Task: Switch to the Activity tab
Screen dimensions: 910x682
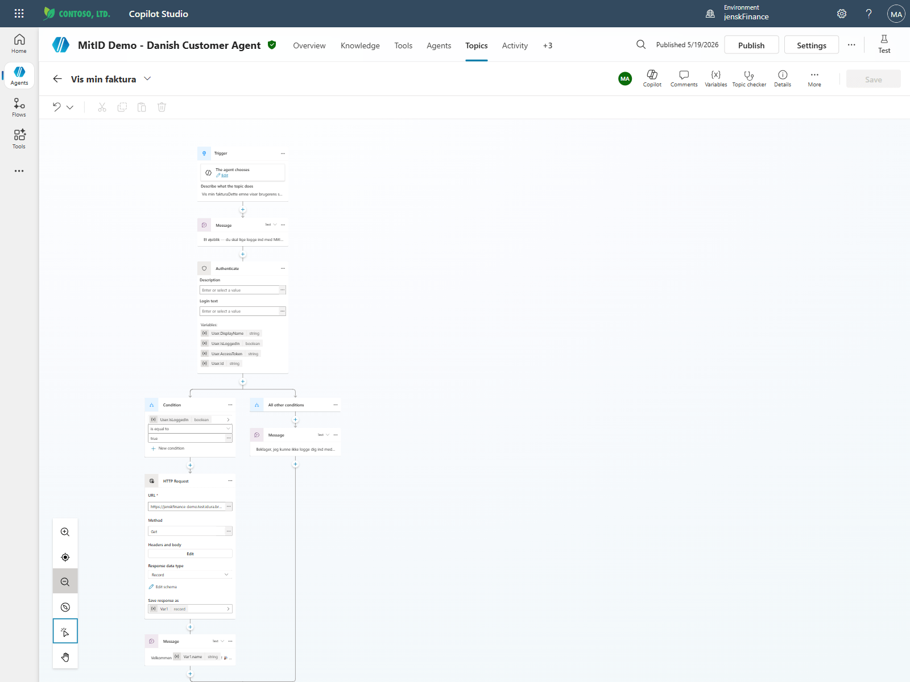Action: 515,45
